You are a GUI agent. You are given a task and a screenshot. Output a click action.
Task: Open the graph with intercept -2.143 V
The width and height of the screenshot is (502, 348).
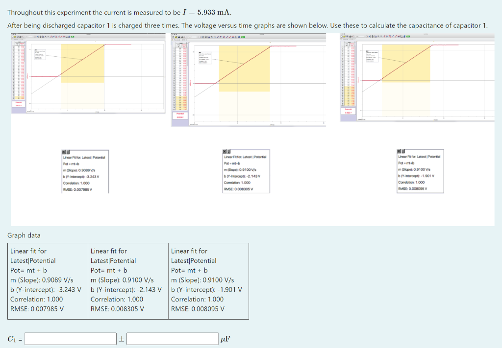[249, 80]
